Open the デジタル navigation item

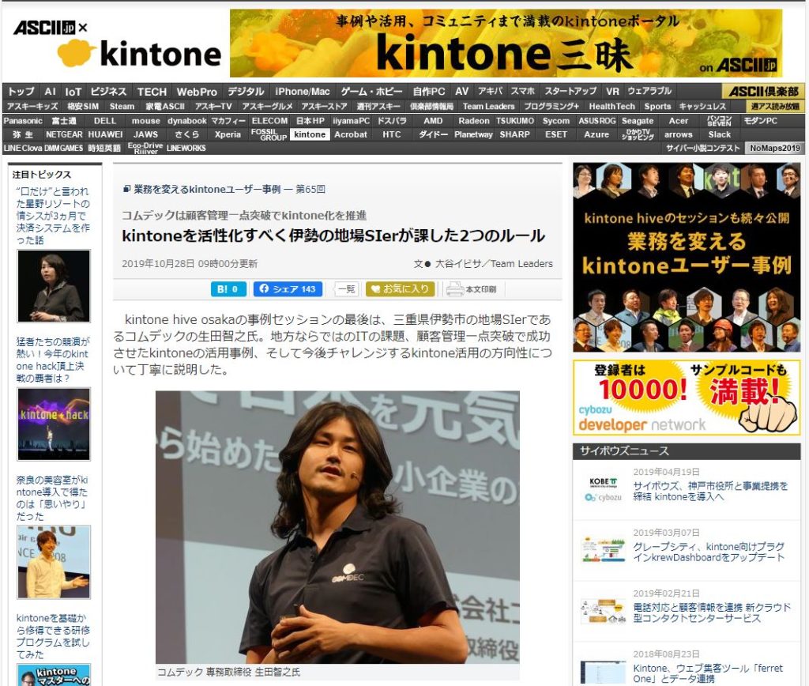(246, 92)
